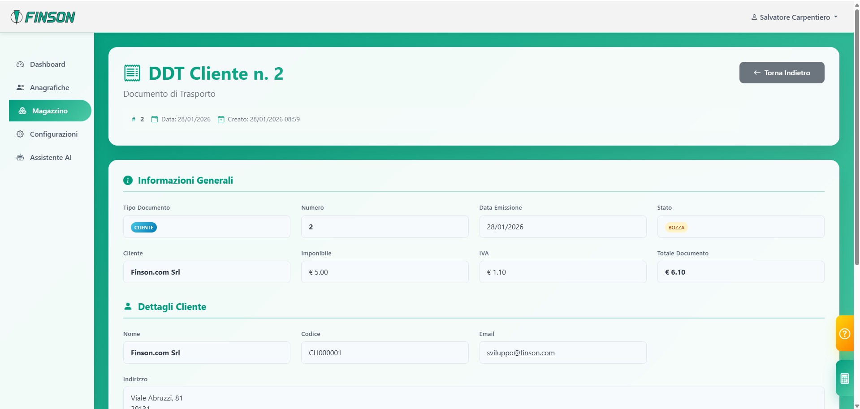
Task: Click the calendar-plus icon beside Creato
Action: [221, 119]
